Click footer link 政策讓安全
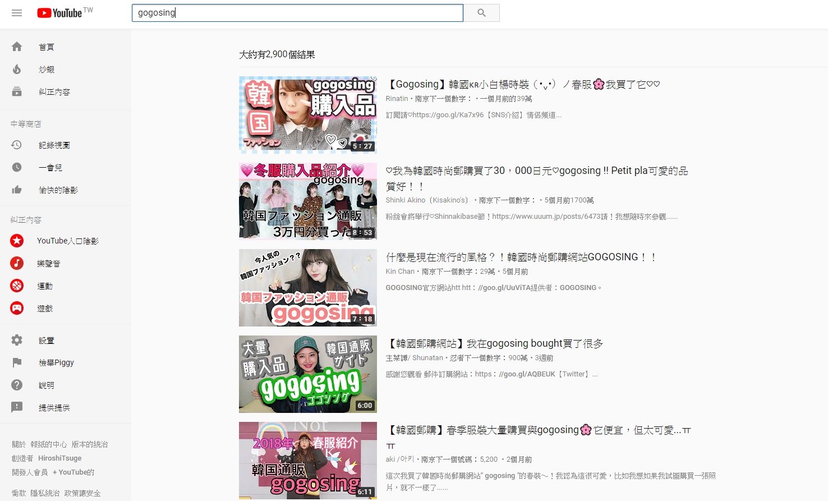Image resolution: width=828 pixels, height=501 pixels. [82, 493]
